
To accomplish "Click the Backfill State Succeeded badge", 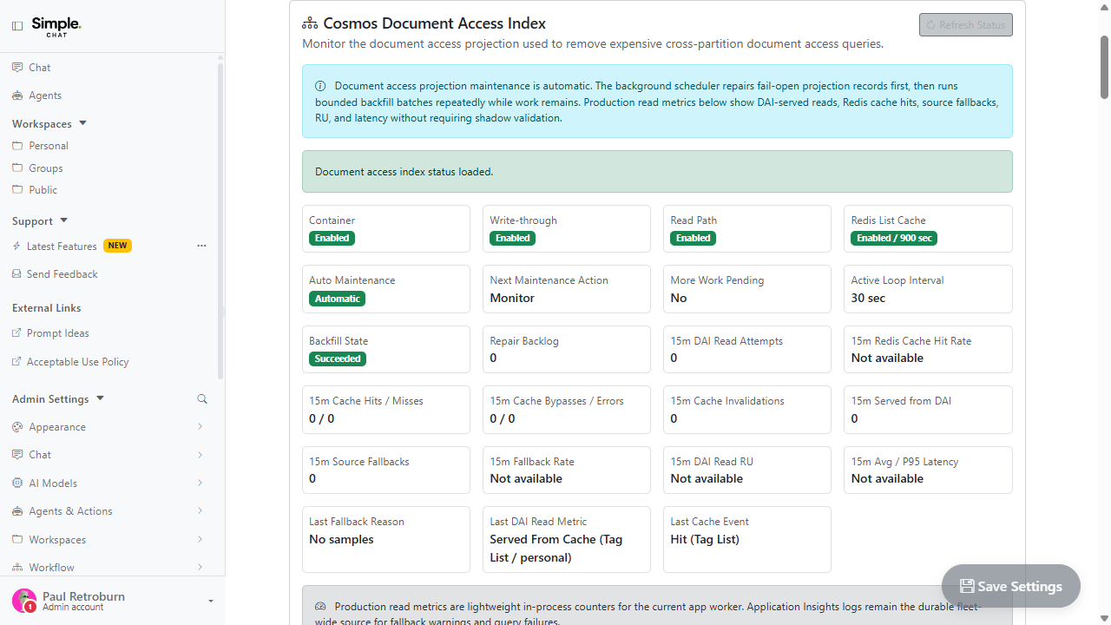I will tap(338, 359).
